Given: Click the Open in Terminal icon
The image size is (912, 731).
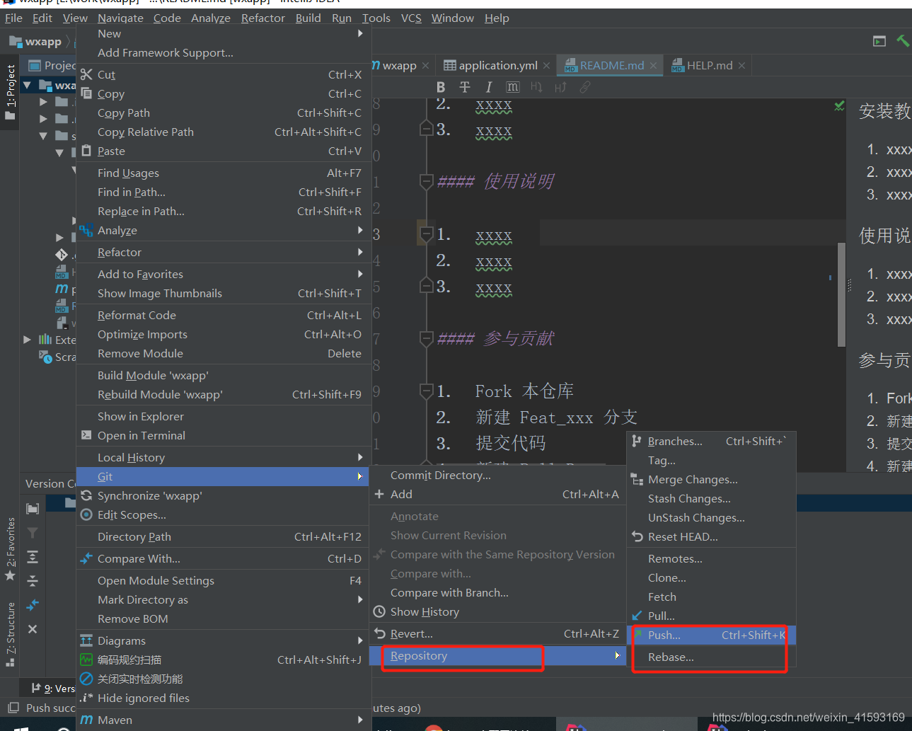Looking at the screenshot, I should (86, 435).
